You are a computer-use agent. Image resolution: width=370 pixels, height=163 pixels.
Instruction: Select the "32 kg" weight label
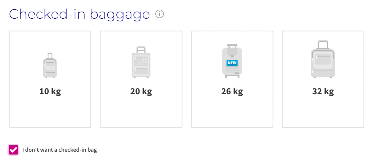click(323, 91)
